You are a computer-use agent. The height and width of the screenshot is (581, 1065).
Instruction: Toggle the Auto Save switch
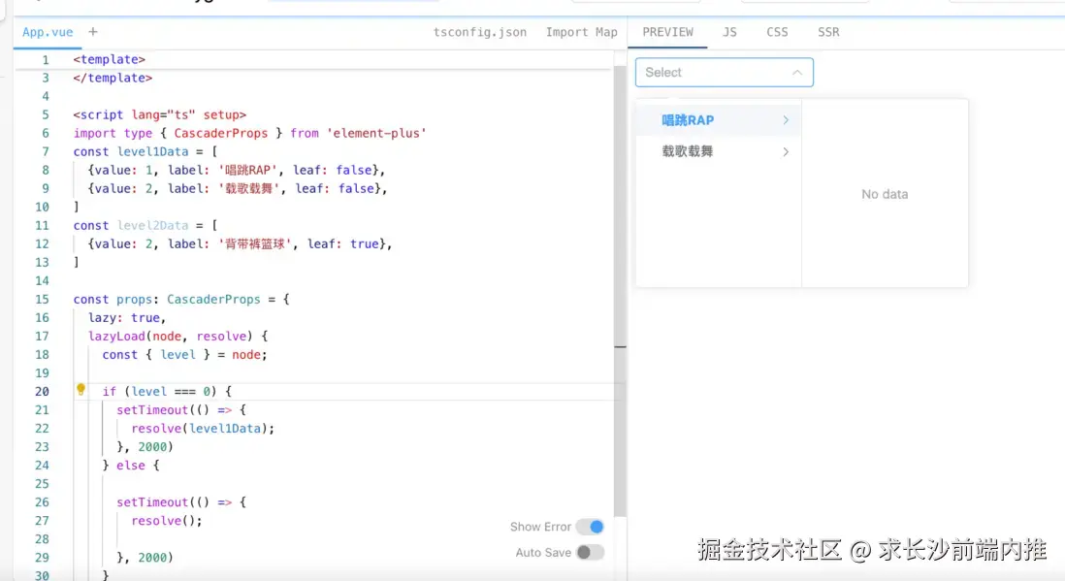point(590,553)
